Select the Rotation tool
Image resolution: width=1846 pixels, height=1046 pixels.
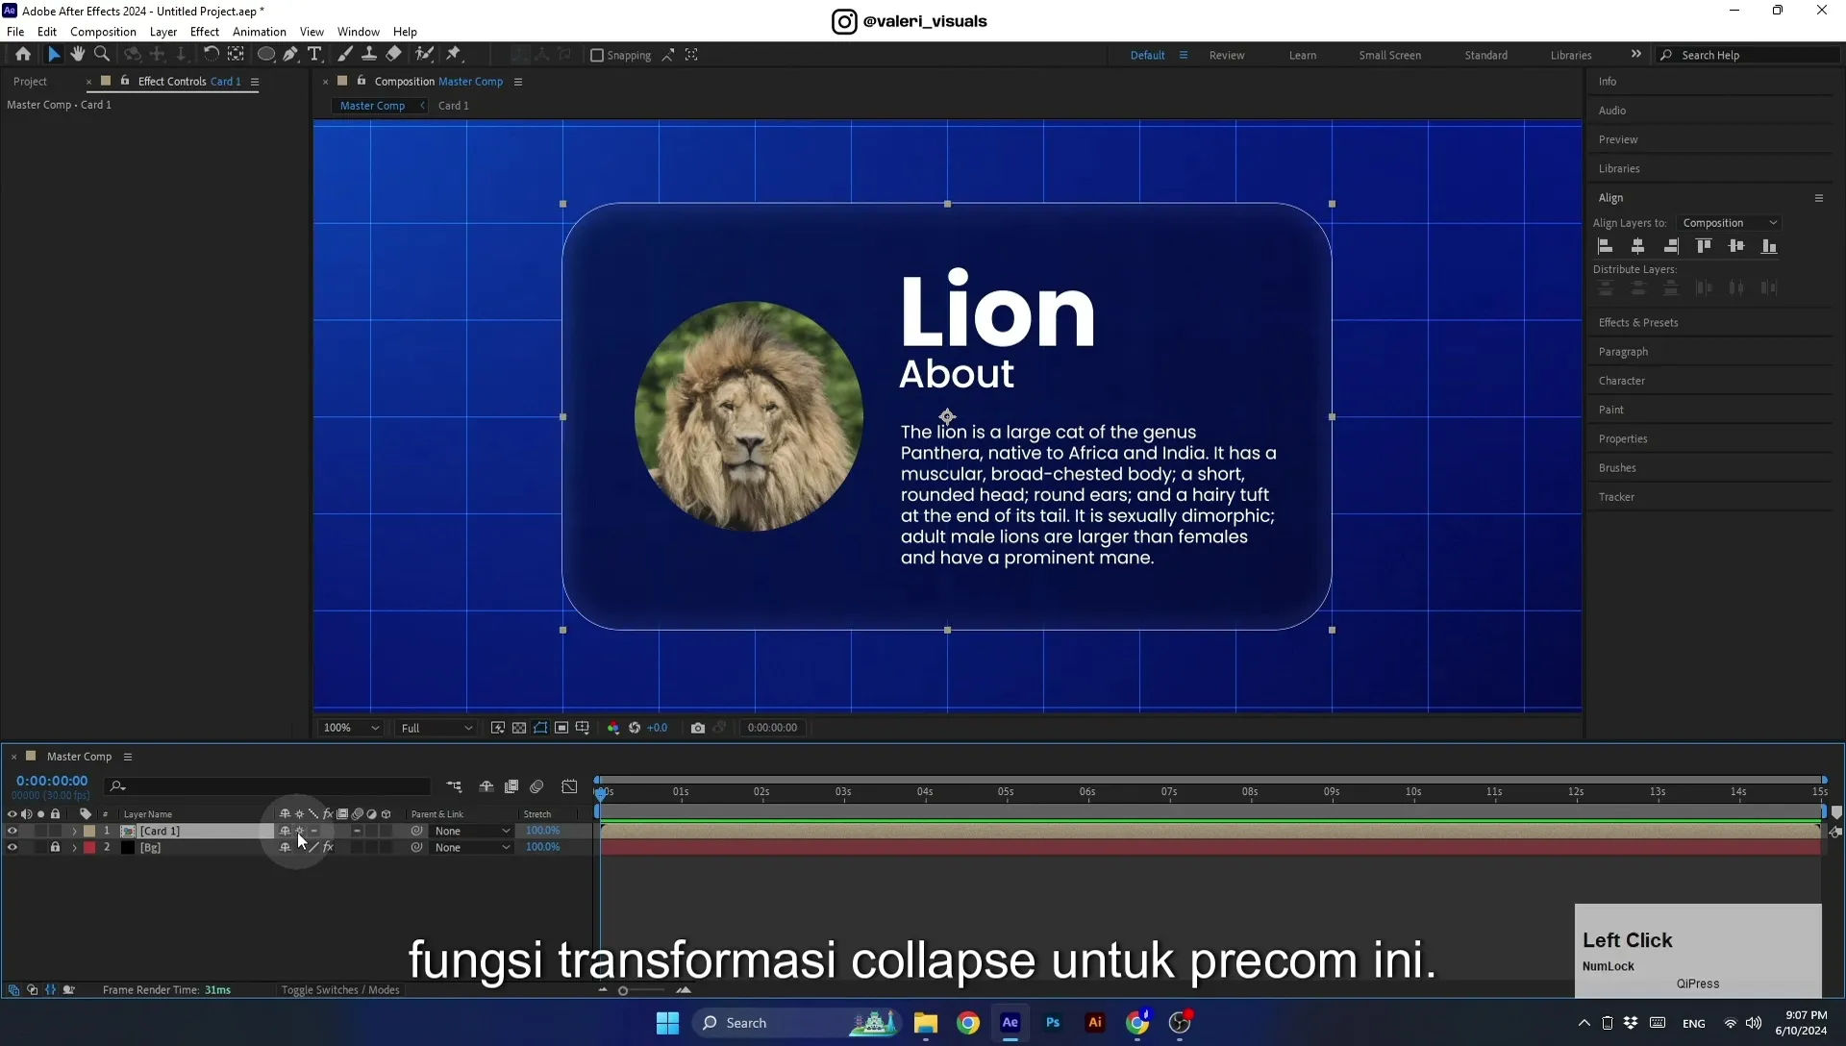(x=212, y=55)
